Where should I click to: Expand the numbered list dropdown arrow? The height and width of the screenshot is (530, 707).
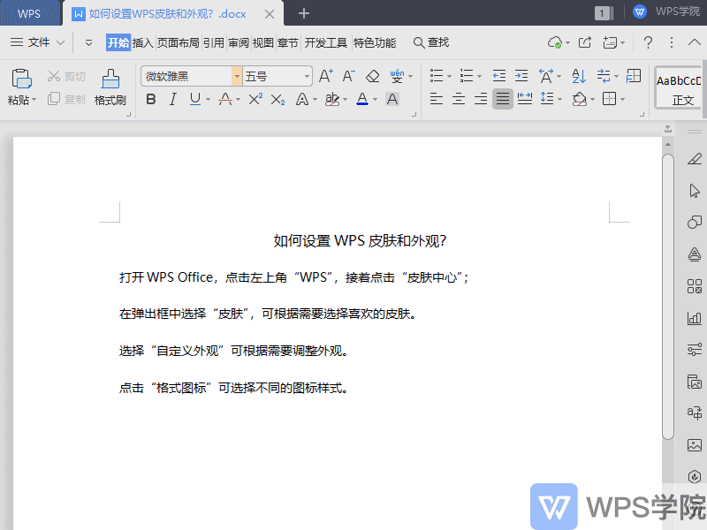[479, 76]
